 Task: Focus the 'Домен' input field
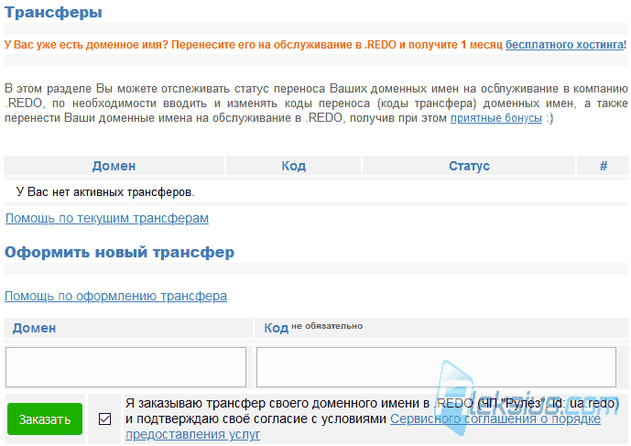tap(125, 367)
